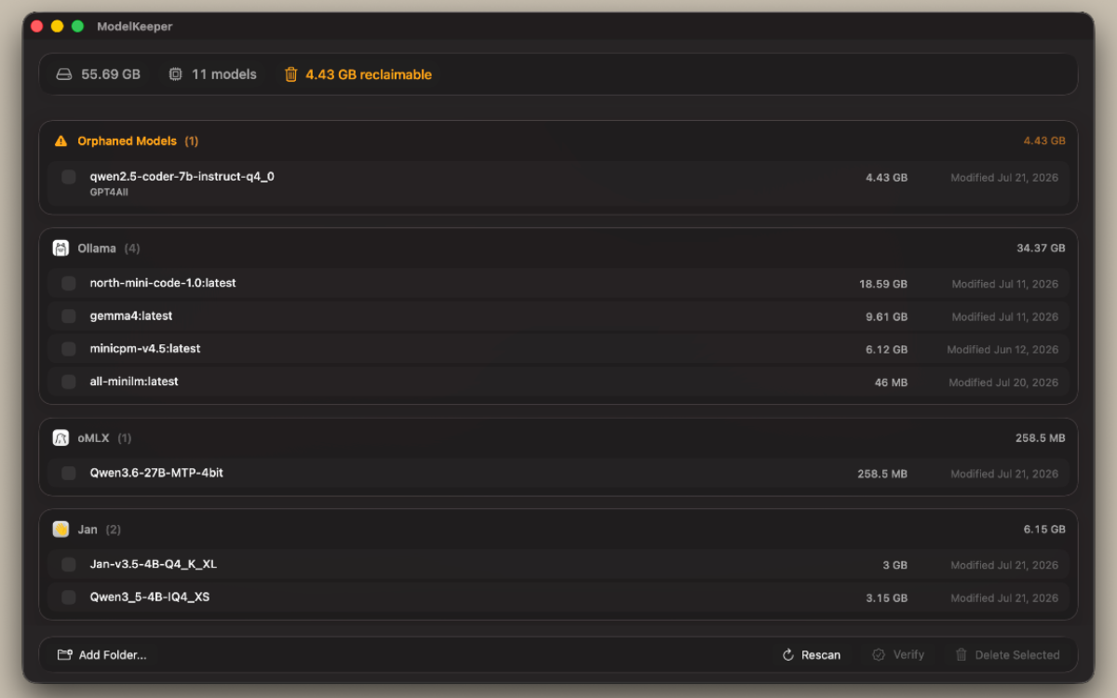Click the disk storage icon beside 55.69 GB
Viewport: 1117px width, 698px height.
[64, 74]
